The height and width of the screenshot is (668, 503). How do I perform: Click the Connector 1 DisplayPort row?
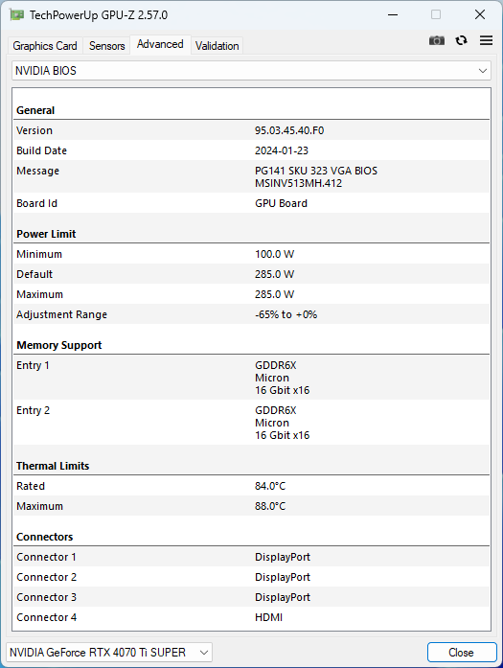click(251, 557)
